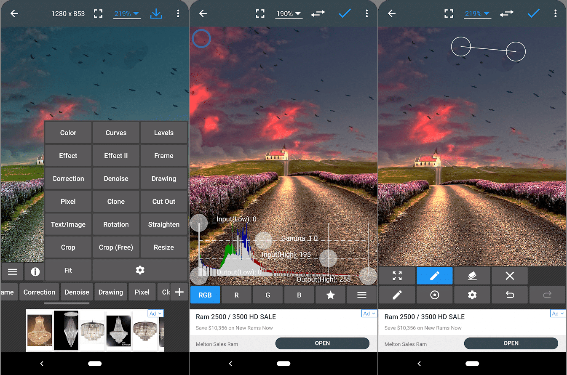This screenshot has height=375, width=567.
Task: Open the three-dot menu in the right screen
Action: pyautogui.click(x=556, y=13)
